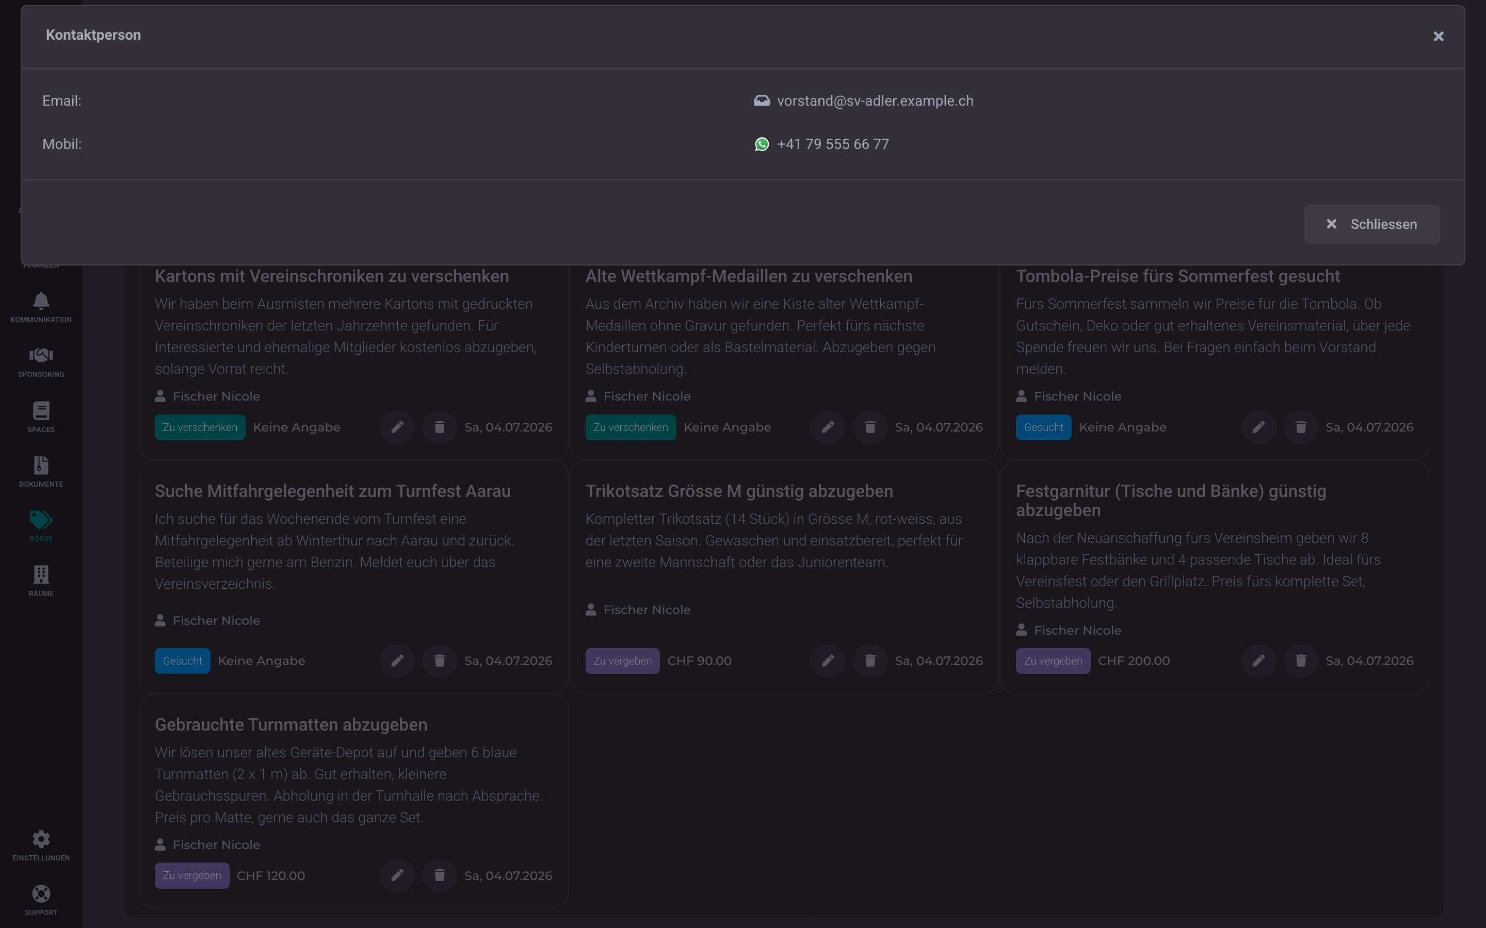
Task: Open the title Gebrauchte Turnmatten abzugeben
Action: (x=291, y=725)
